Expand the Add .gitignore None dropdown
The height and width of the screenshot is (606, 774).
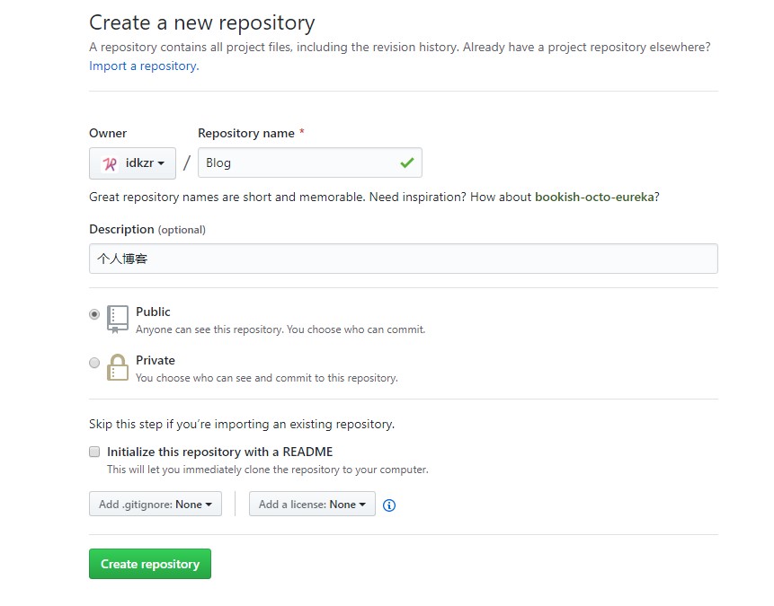point(155,504)
